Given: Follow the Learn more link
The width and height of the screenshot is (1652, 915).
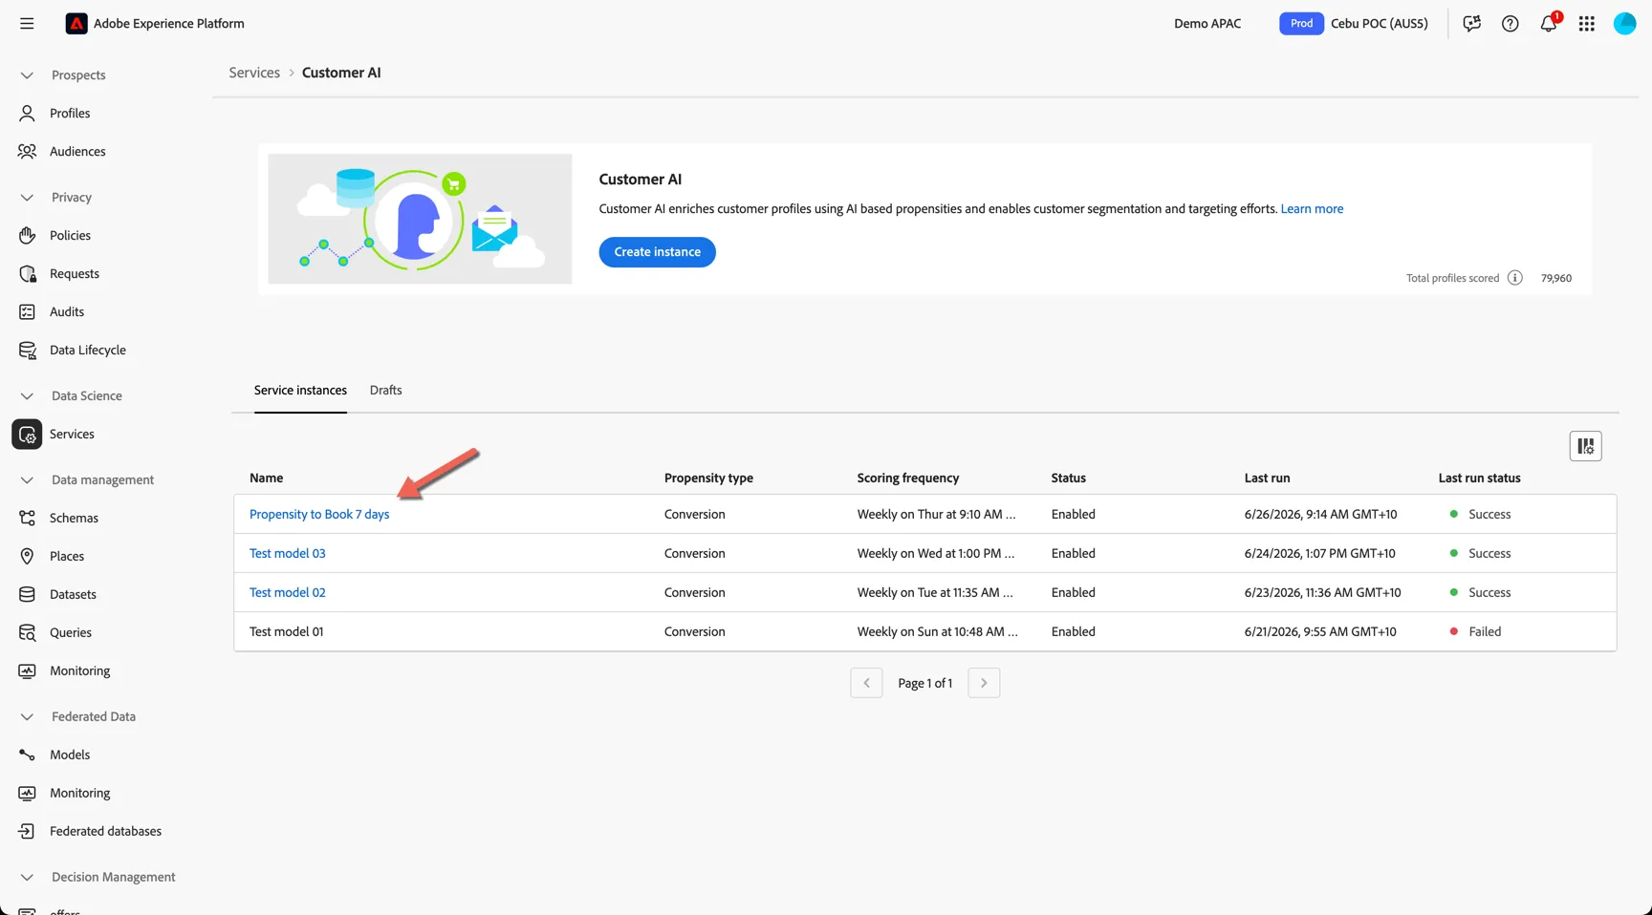Looking at the screenshot, I should pos(1312,208).
